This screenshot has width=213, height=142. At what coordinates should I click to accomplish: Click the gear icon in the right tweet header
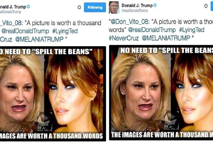[x=206, y=6]
